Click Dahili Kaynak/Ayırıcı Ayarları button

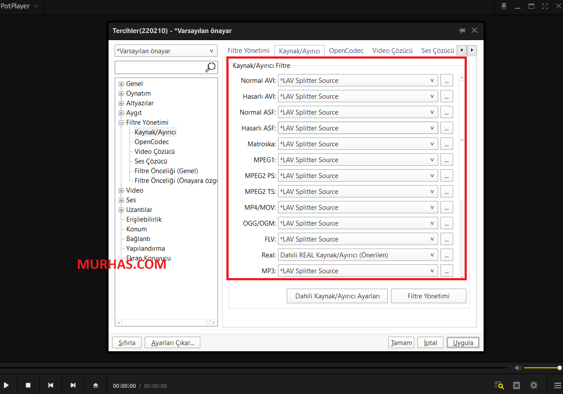(x=338, y=296)
